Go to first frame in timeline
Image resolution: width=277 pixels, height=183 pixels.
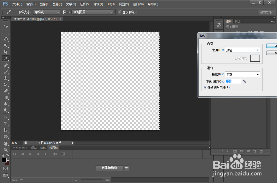pyautogui.click(x=15, y=154)
